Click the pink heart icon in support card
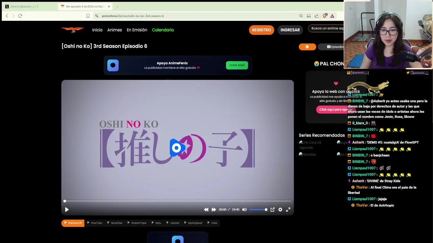The image size is (433, 243). [336, 83]
